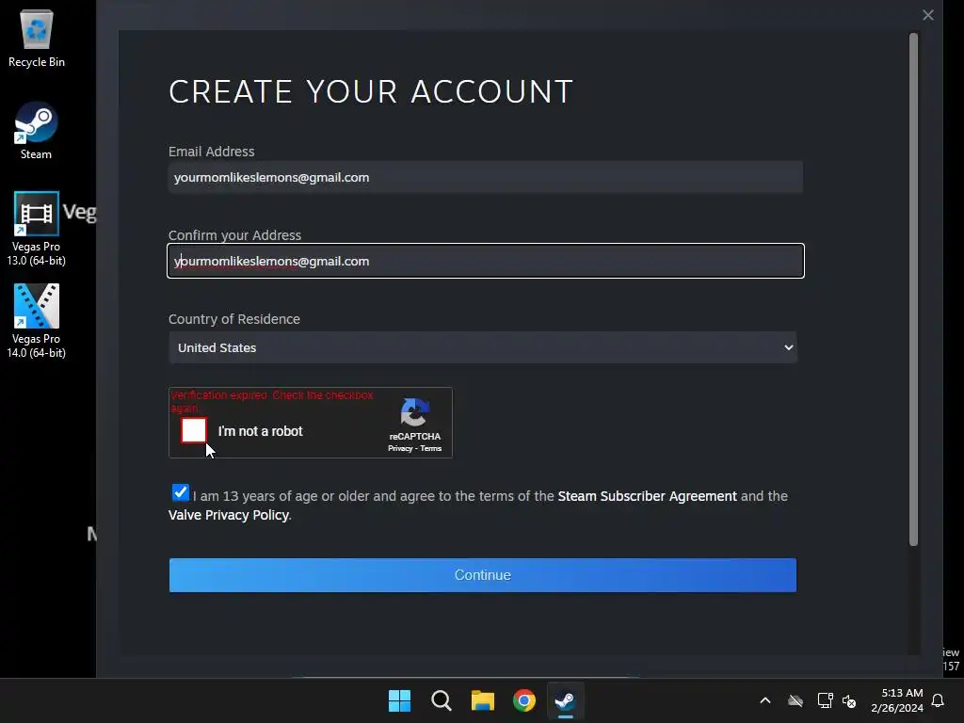This screenshot has height=723, width=964.
Task: Open the network display tray icon
Action: click(x=825, y=700)
